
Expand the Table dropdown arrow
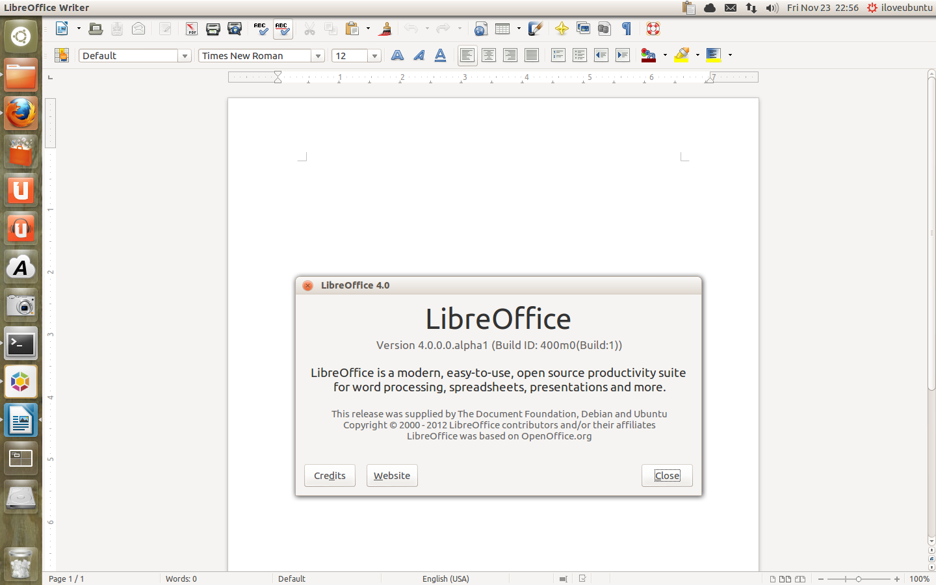point(519,29)
